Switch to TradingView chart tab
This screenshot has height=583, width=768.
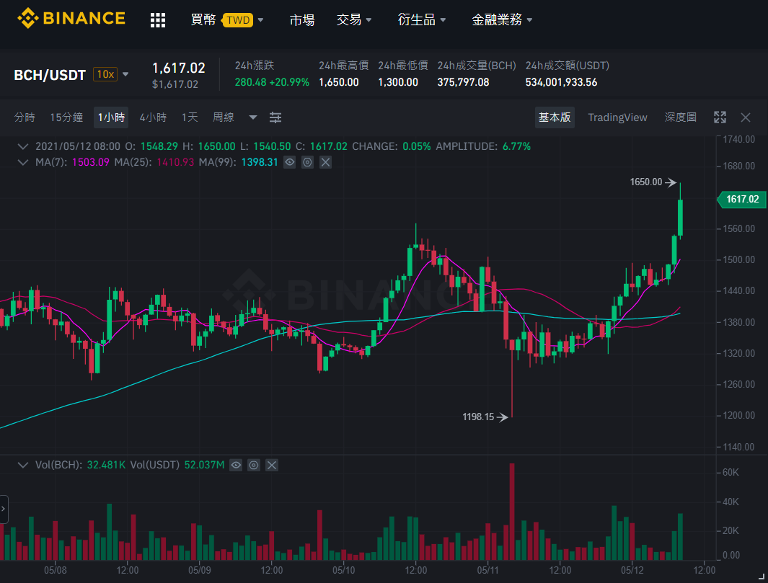pyautogui.click(x=617, y=117)
